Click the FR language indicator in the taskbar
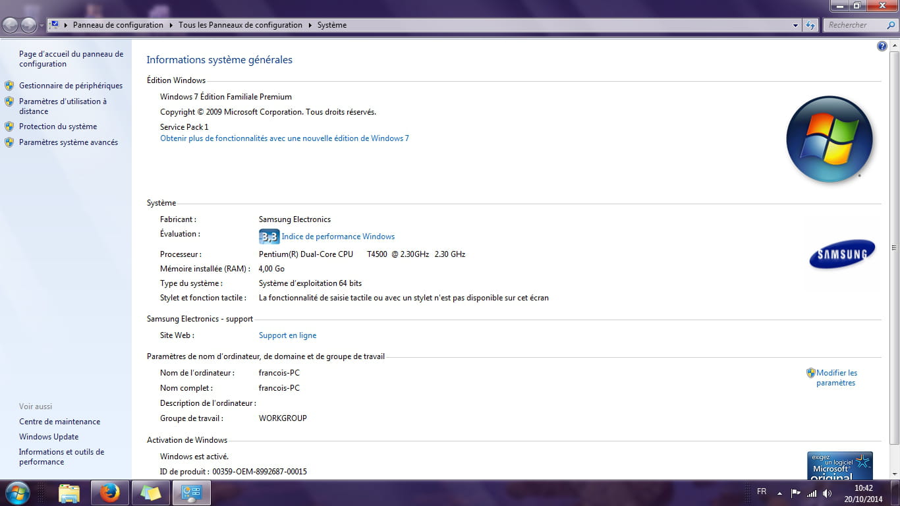This screenshot has height=506, width=900. pos(762,492)
